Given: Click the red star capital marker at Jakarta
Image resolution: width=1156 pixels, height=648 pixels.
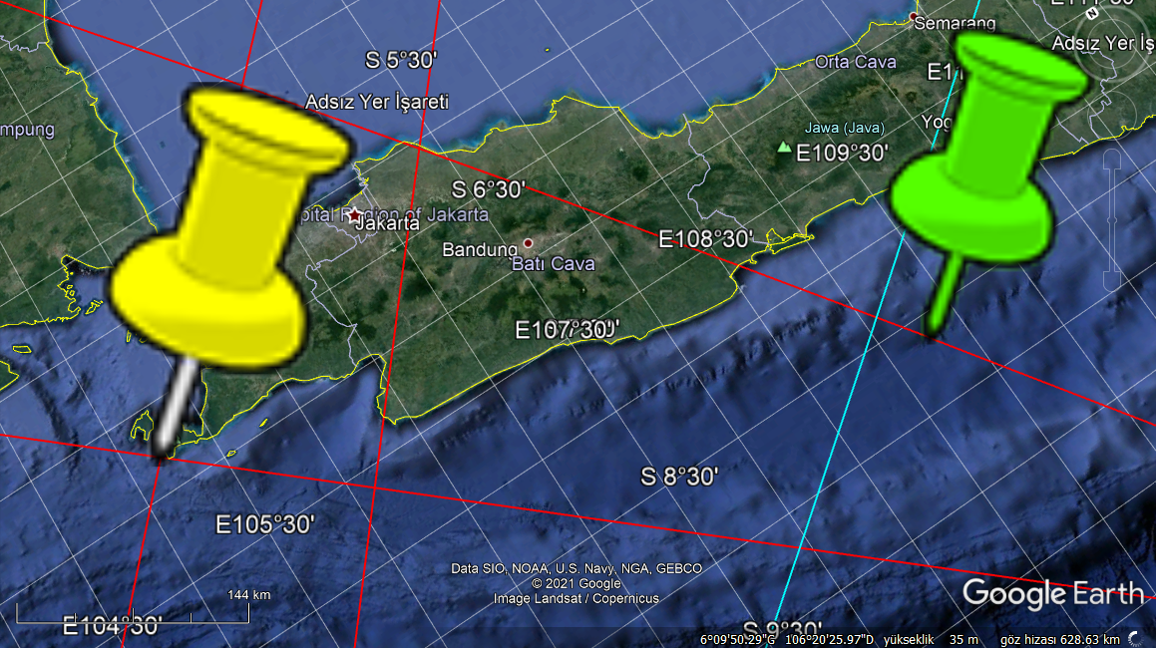Looking at the screenshot, I should 355,215.
